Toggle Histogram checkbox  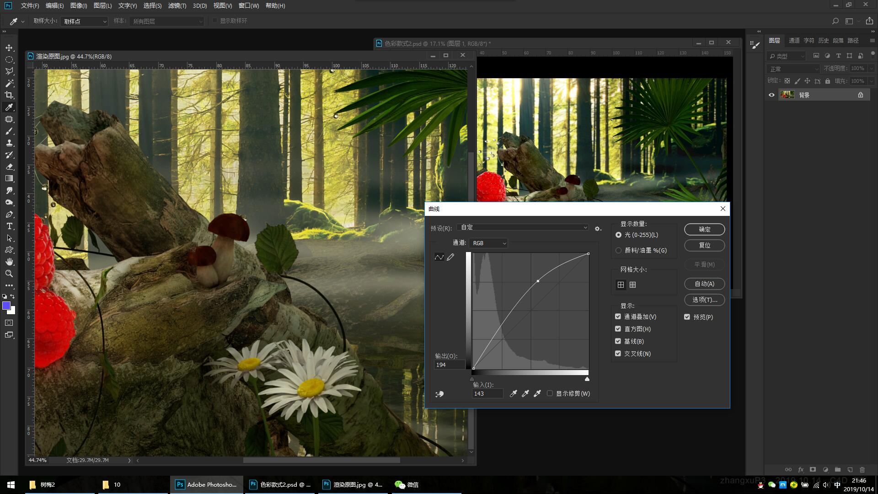pos(618,329)
